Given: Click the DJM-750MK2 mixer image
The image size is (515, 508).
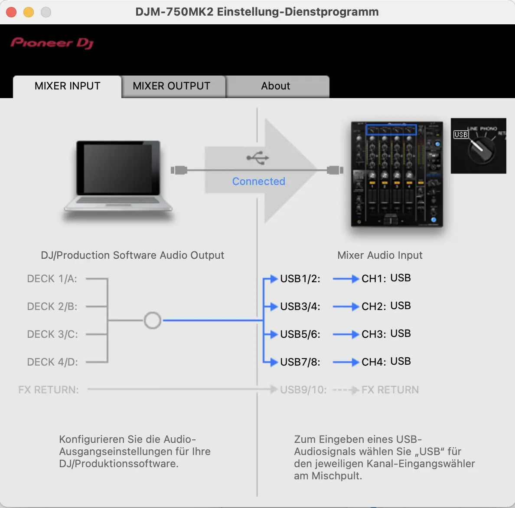Looking at the screenshot, I should tap(397, 174).
